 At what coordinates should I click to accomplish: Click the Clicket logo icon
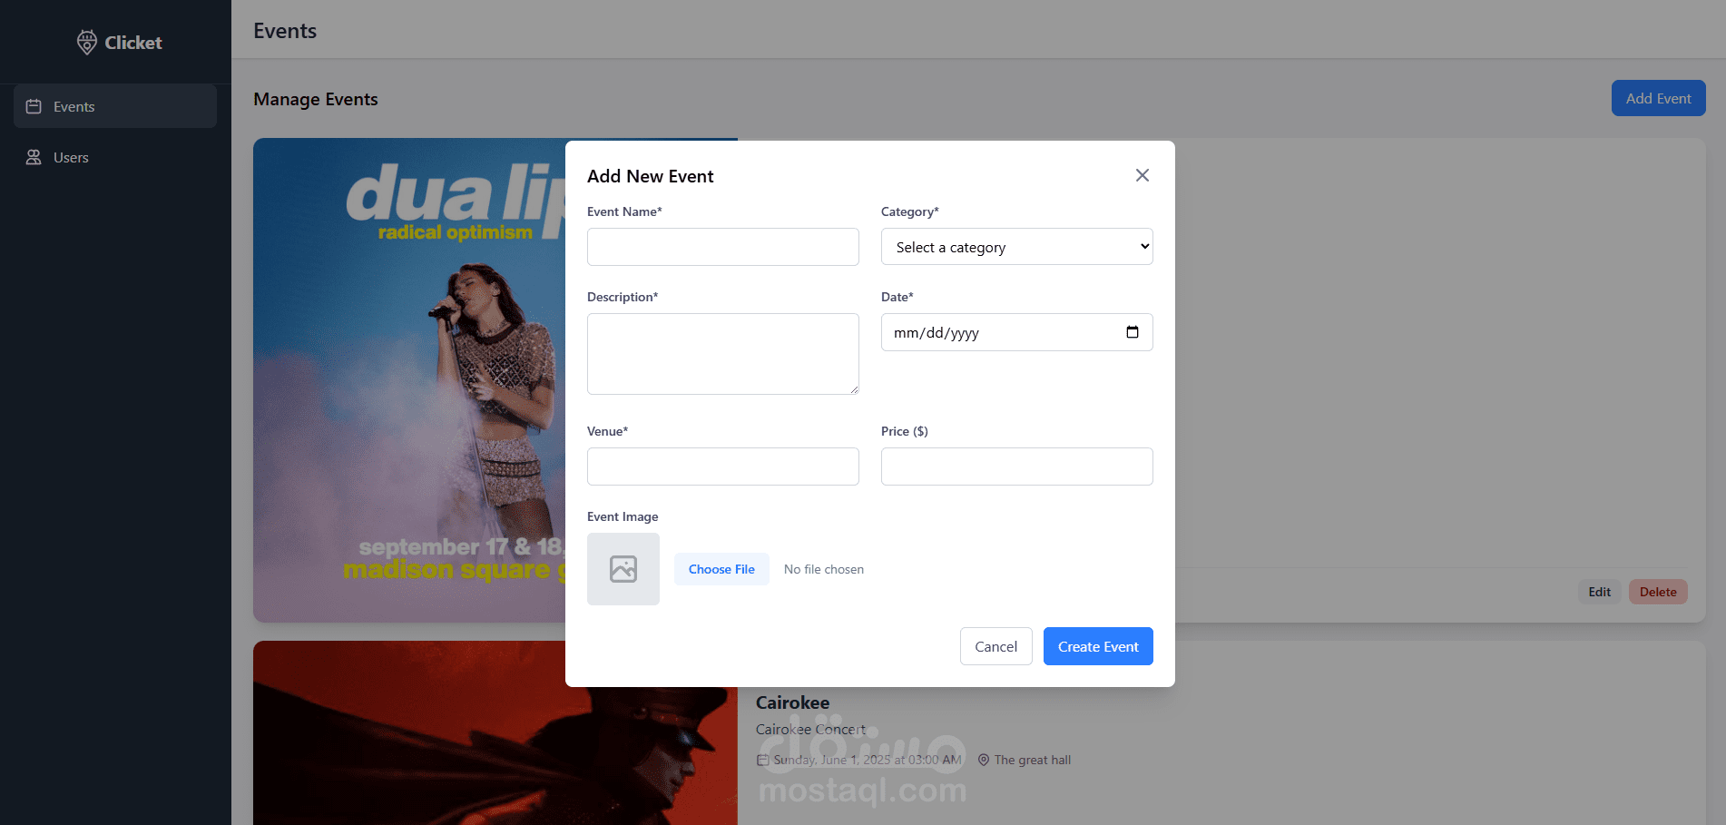pyautogui.click(x=86, y=42)
